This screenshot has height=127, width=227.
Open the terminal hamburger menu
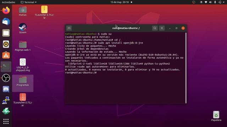(x=162, y=28)
